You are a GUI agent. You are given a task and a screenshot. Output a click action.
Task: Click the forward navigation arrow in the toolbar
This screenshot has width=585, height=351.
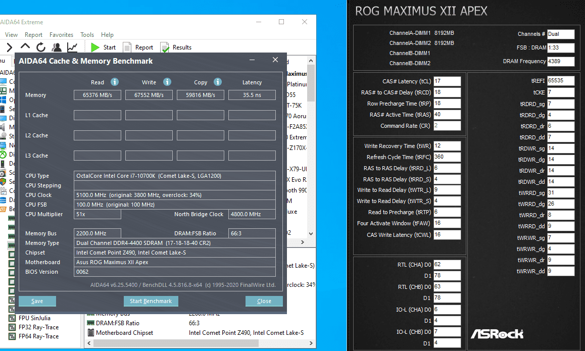pos(9,47)
